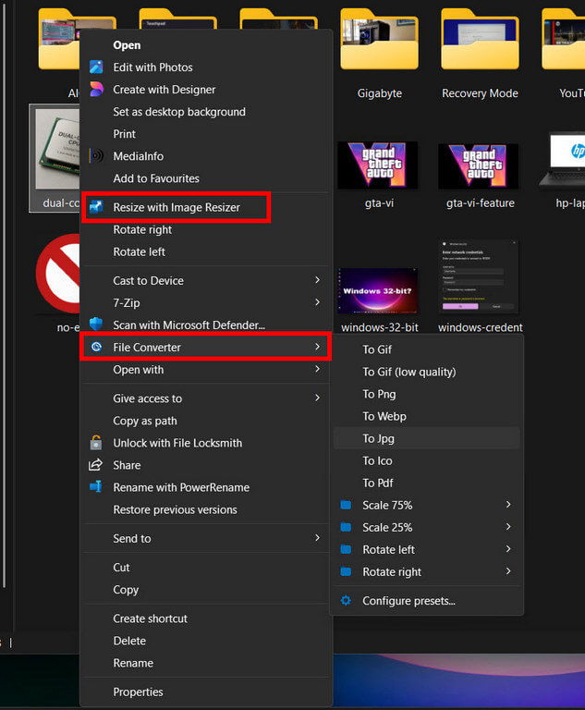585x710 pixels.
Task: Click the Edit with Photos icon
Action: click(95, 67)
